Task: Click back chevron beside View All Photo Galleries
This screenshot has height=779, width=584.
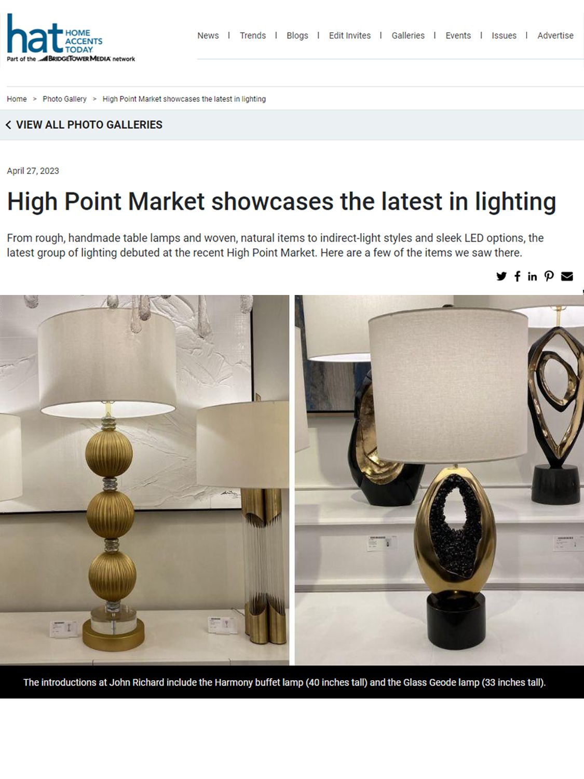Action: tap(8, 125)
